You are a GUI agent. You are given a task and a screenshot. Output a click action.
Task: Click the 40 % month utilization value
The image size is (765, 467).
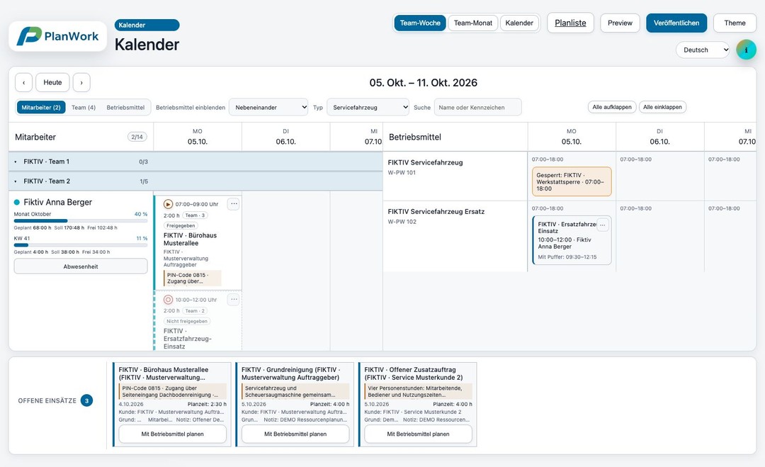point(141,214)
